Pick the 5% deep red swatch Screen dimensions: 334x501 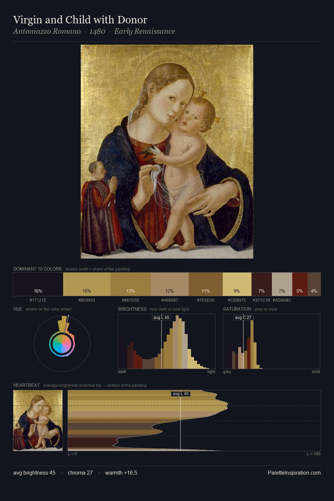[x=300, y=284]
